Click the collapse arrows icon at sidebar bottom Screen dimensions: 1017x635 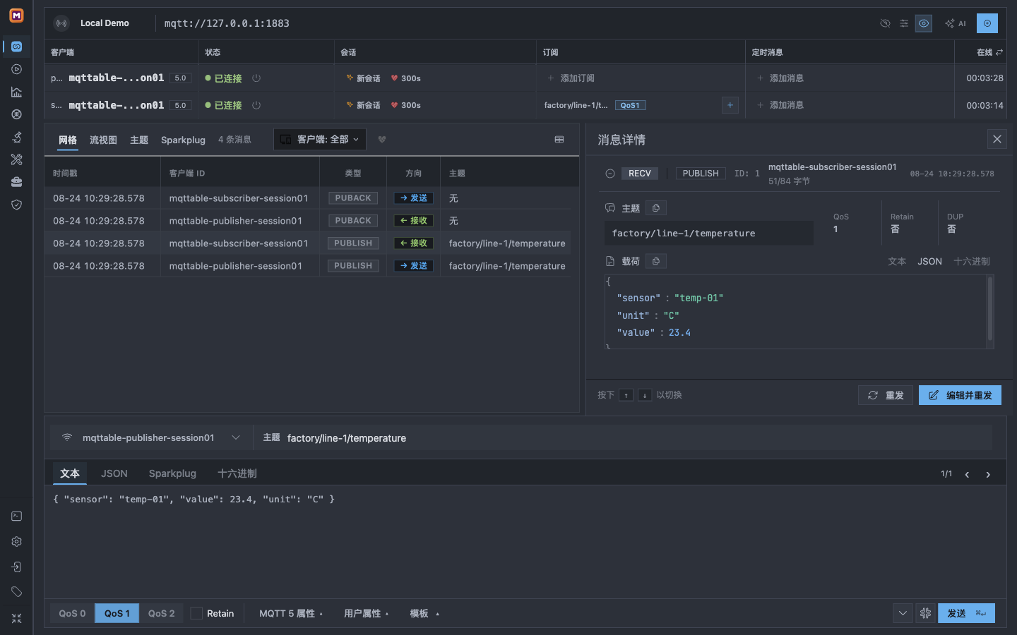[16, 618]
